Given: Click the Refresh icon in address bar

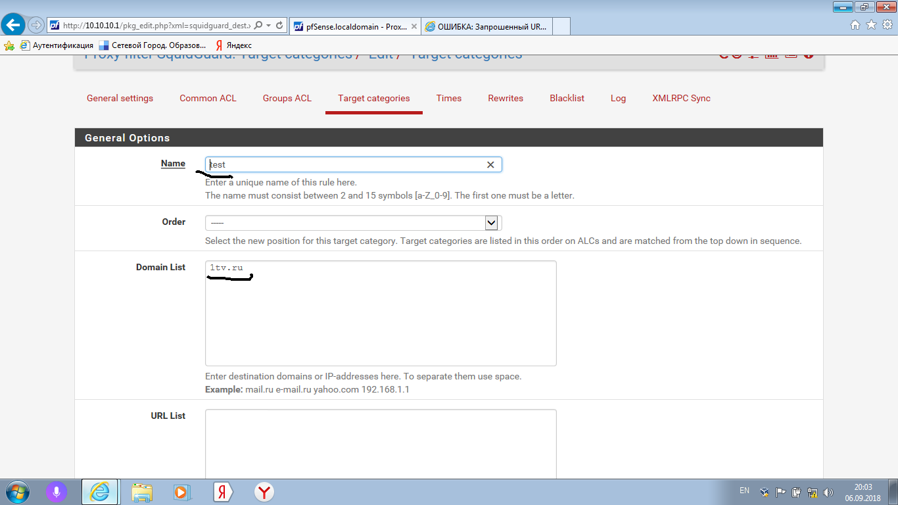Looking at the screenshot, I should click(279, 26).
